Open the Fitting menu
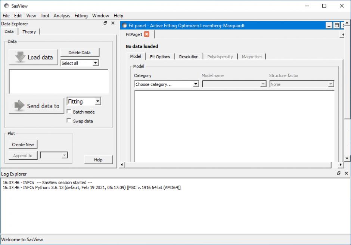The image size is (351, 245). point(81,16)
